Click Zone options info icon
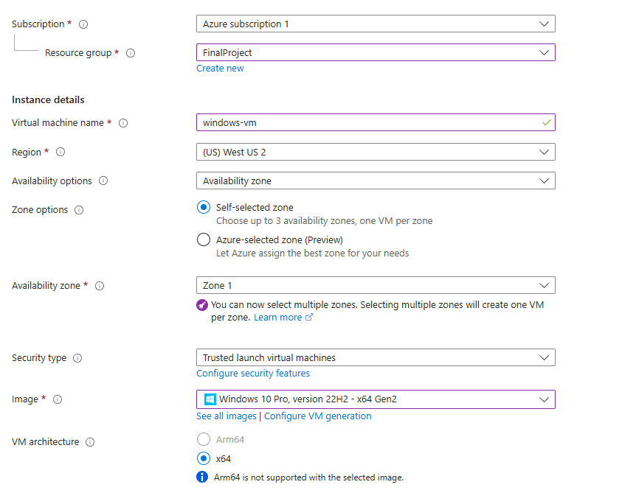636x490 pixels. [x=79, y=210]
